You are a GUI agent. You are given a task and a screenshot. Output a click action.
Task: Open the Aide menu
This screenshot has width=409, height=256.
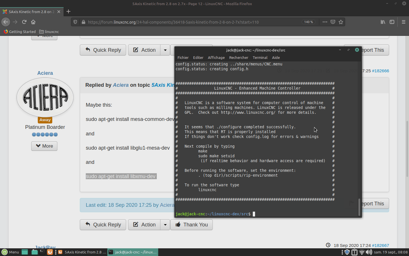[276, 57]
